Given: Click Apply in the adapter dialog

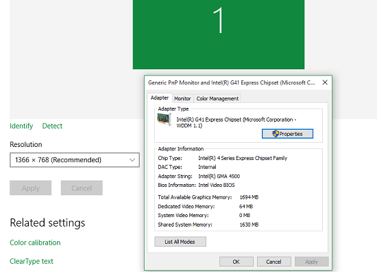Looking at the screenshot, I should click(312, 262).
